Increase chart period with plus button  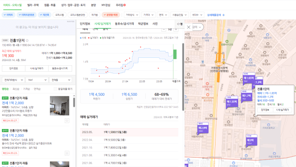pos(176,30)
